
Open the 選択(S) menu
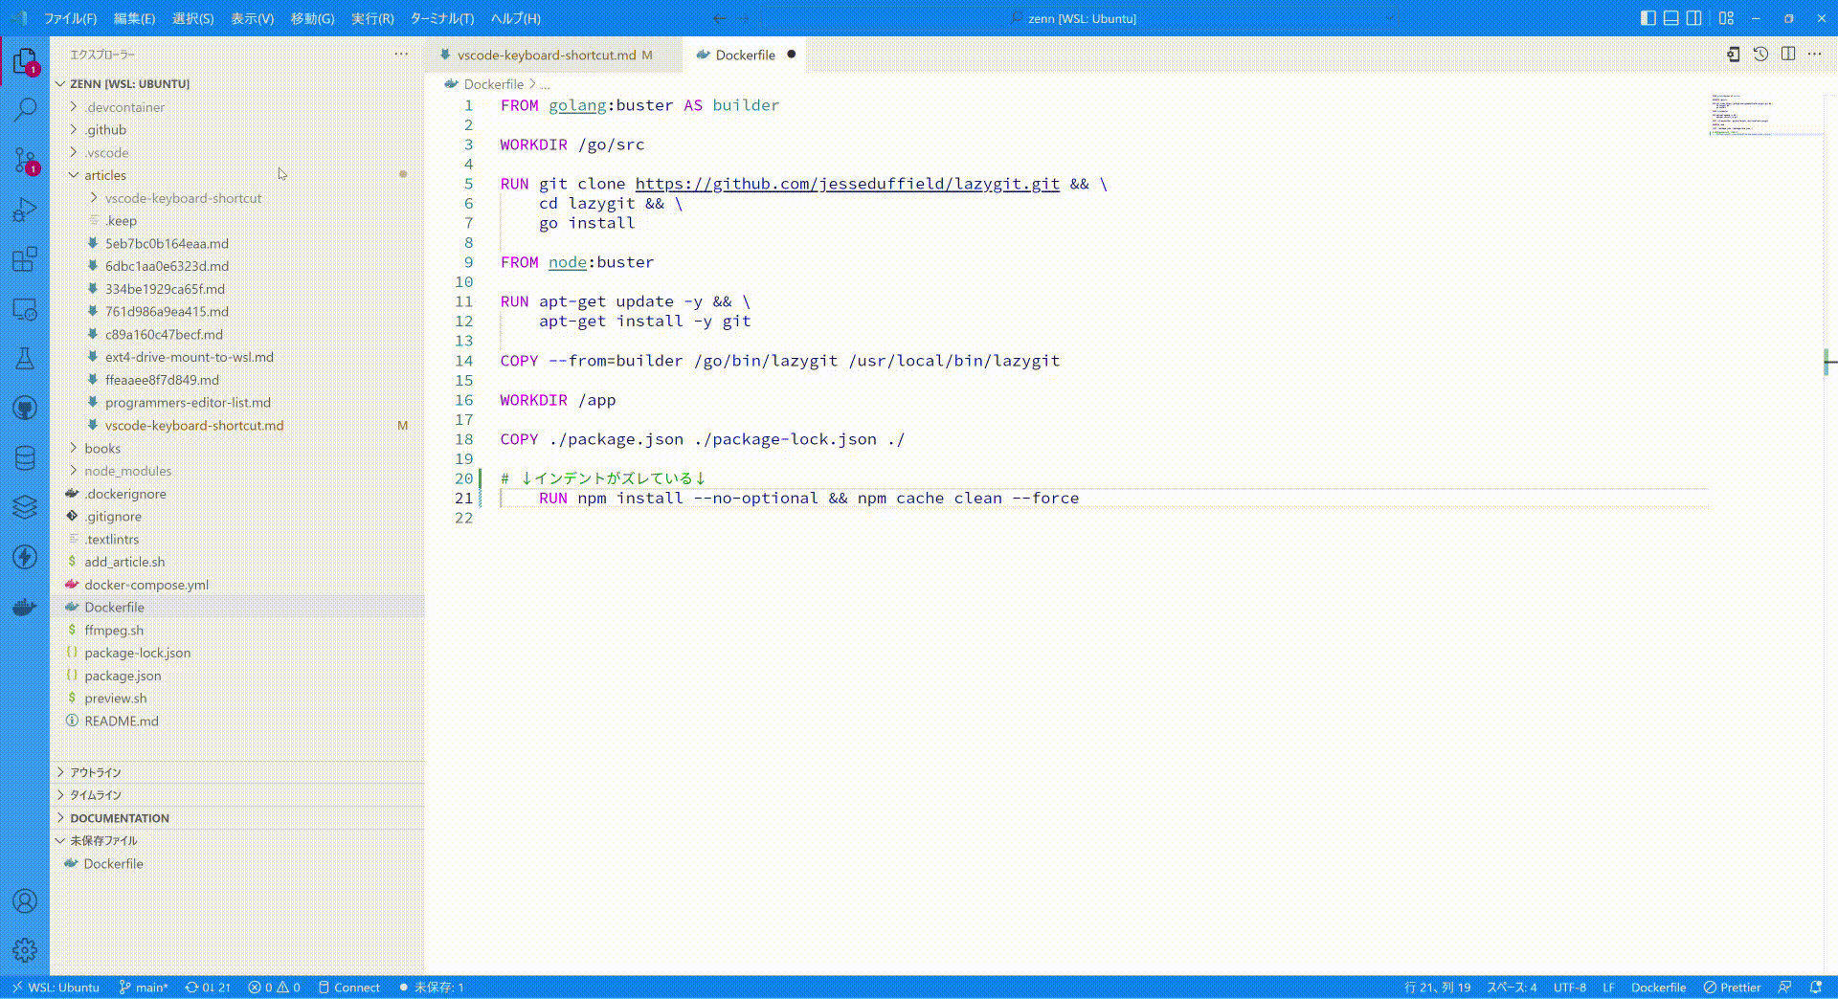click(x=192, y=18)
